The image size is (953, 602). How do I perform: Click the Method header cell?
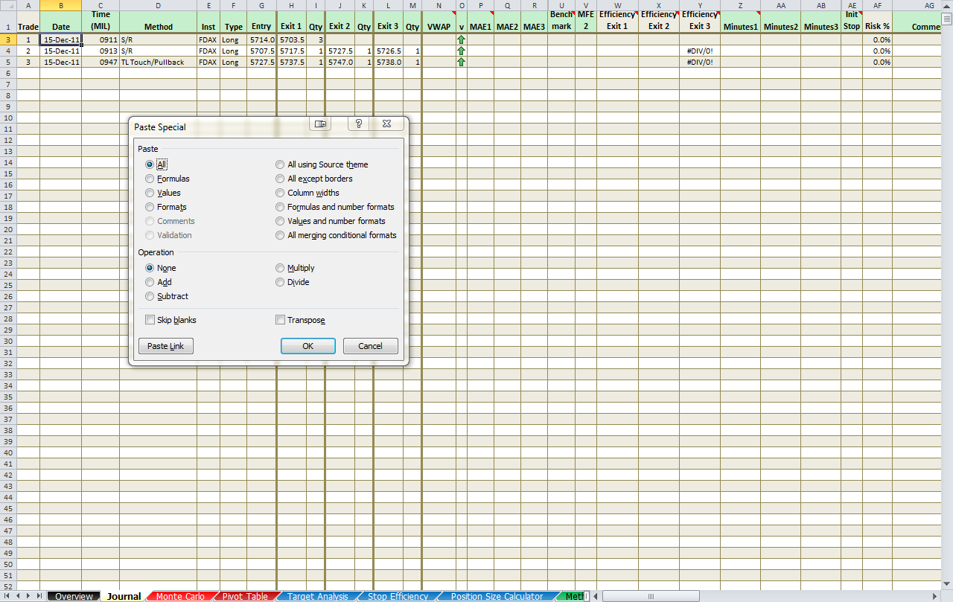[x=159, y=22]
